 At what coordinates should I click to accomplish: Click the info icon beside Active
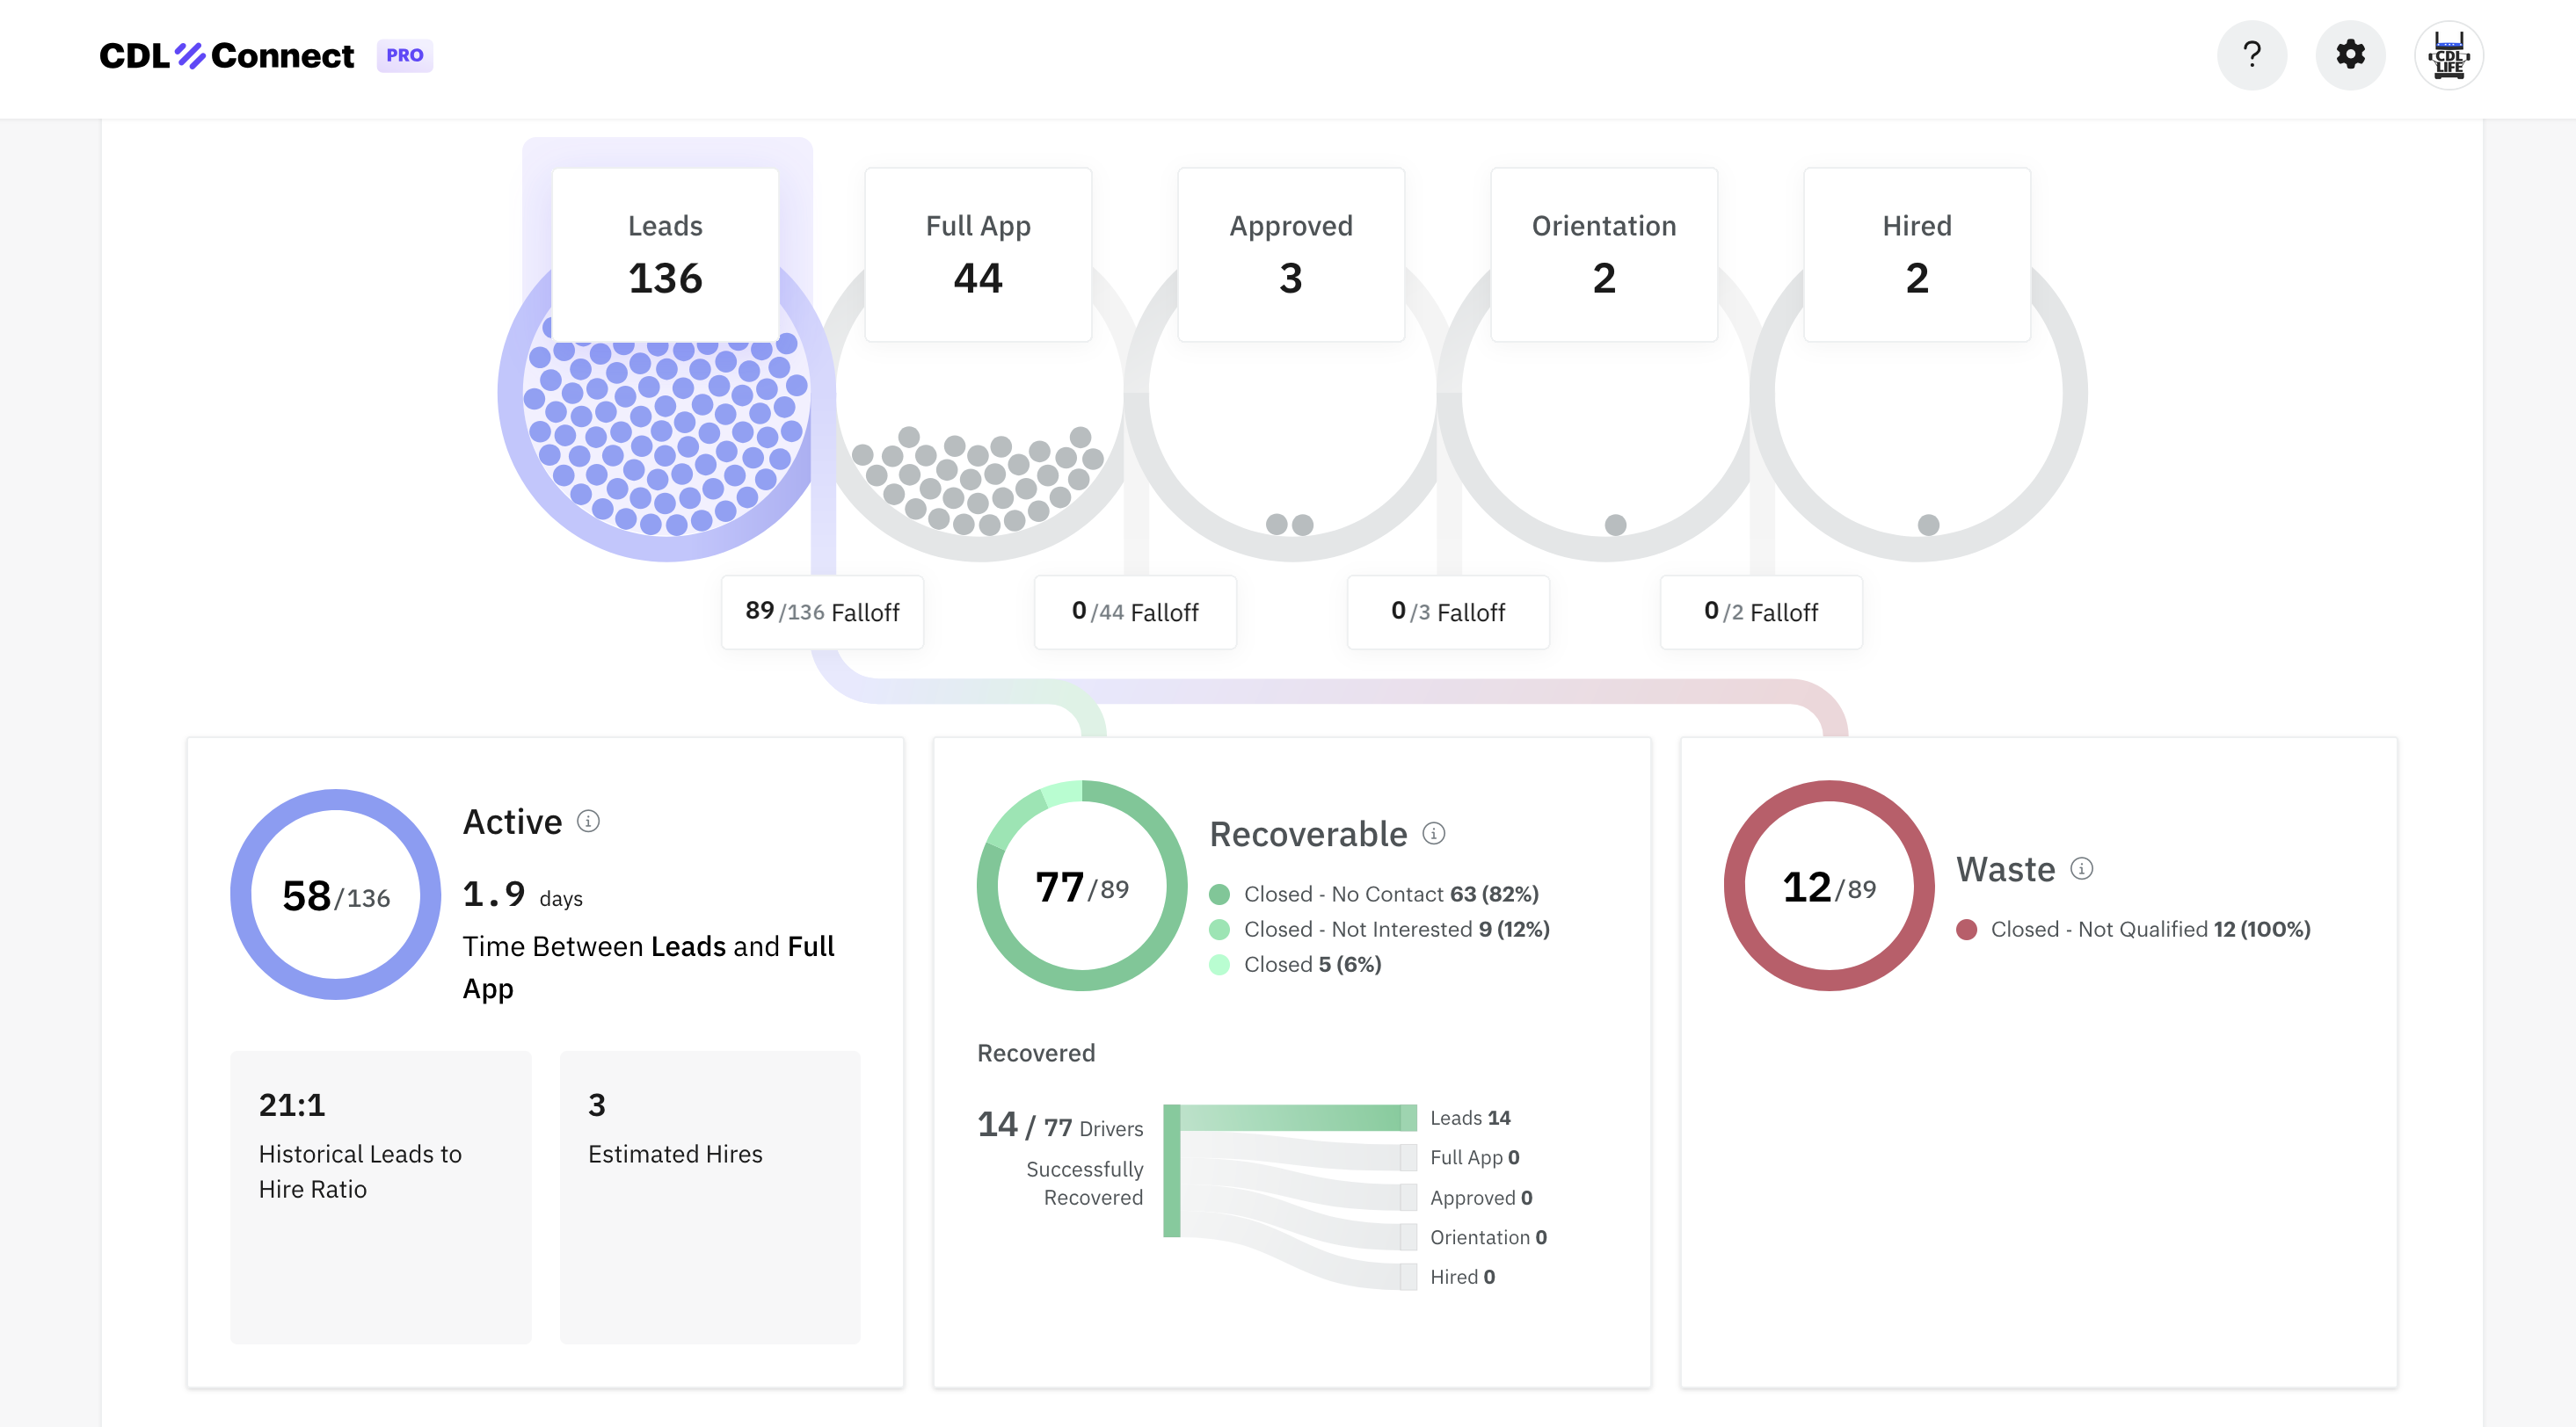[x=588, y=821]
